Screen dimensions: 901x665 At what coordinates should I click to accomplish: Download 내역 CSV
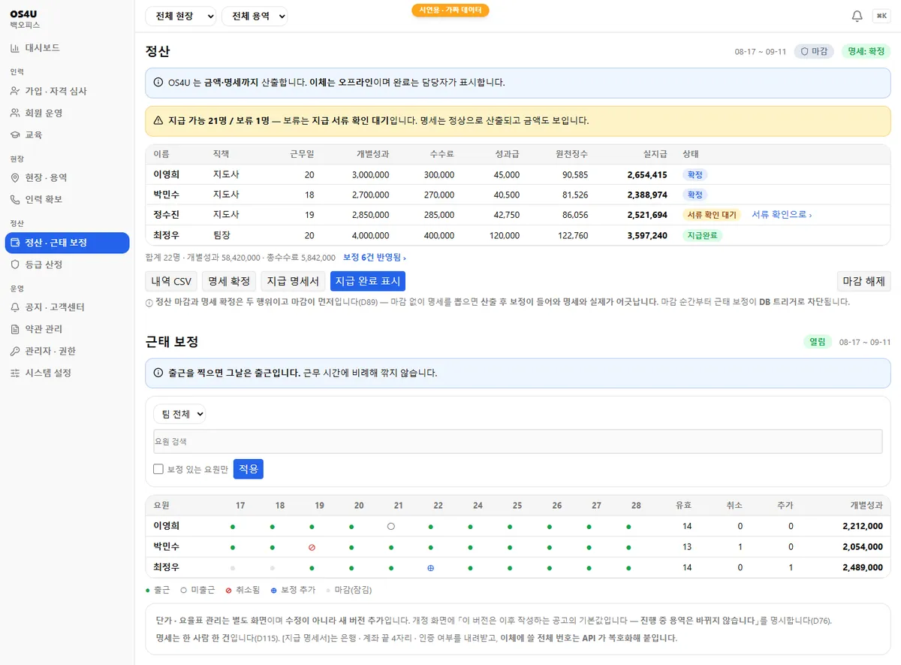coord(171,282)
